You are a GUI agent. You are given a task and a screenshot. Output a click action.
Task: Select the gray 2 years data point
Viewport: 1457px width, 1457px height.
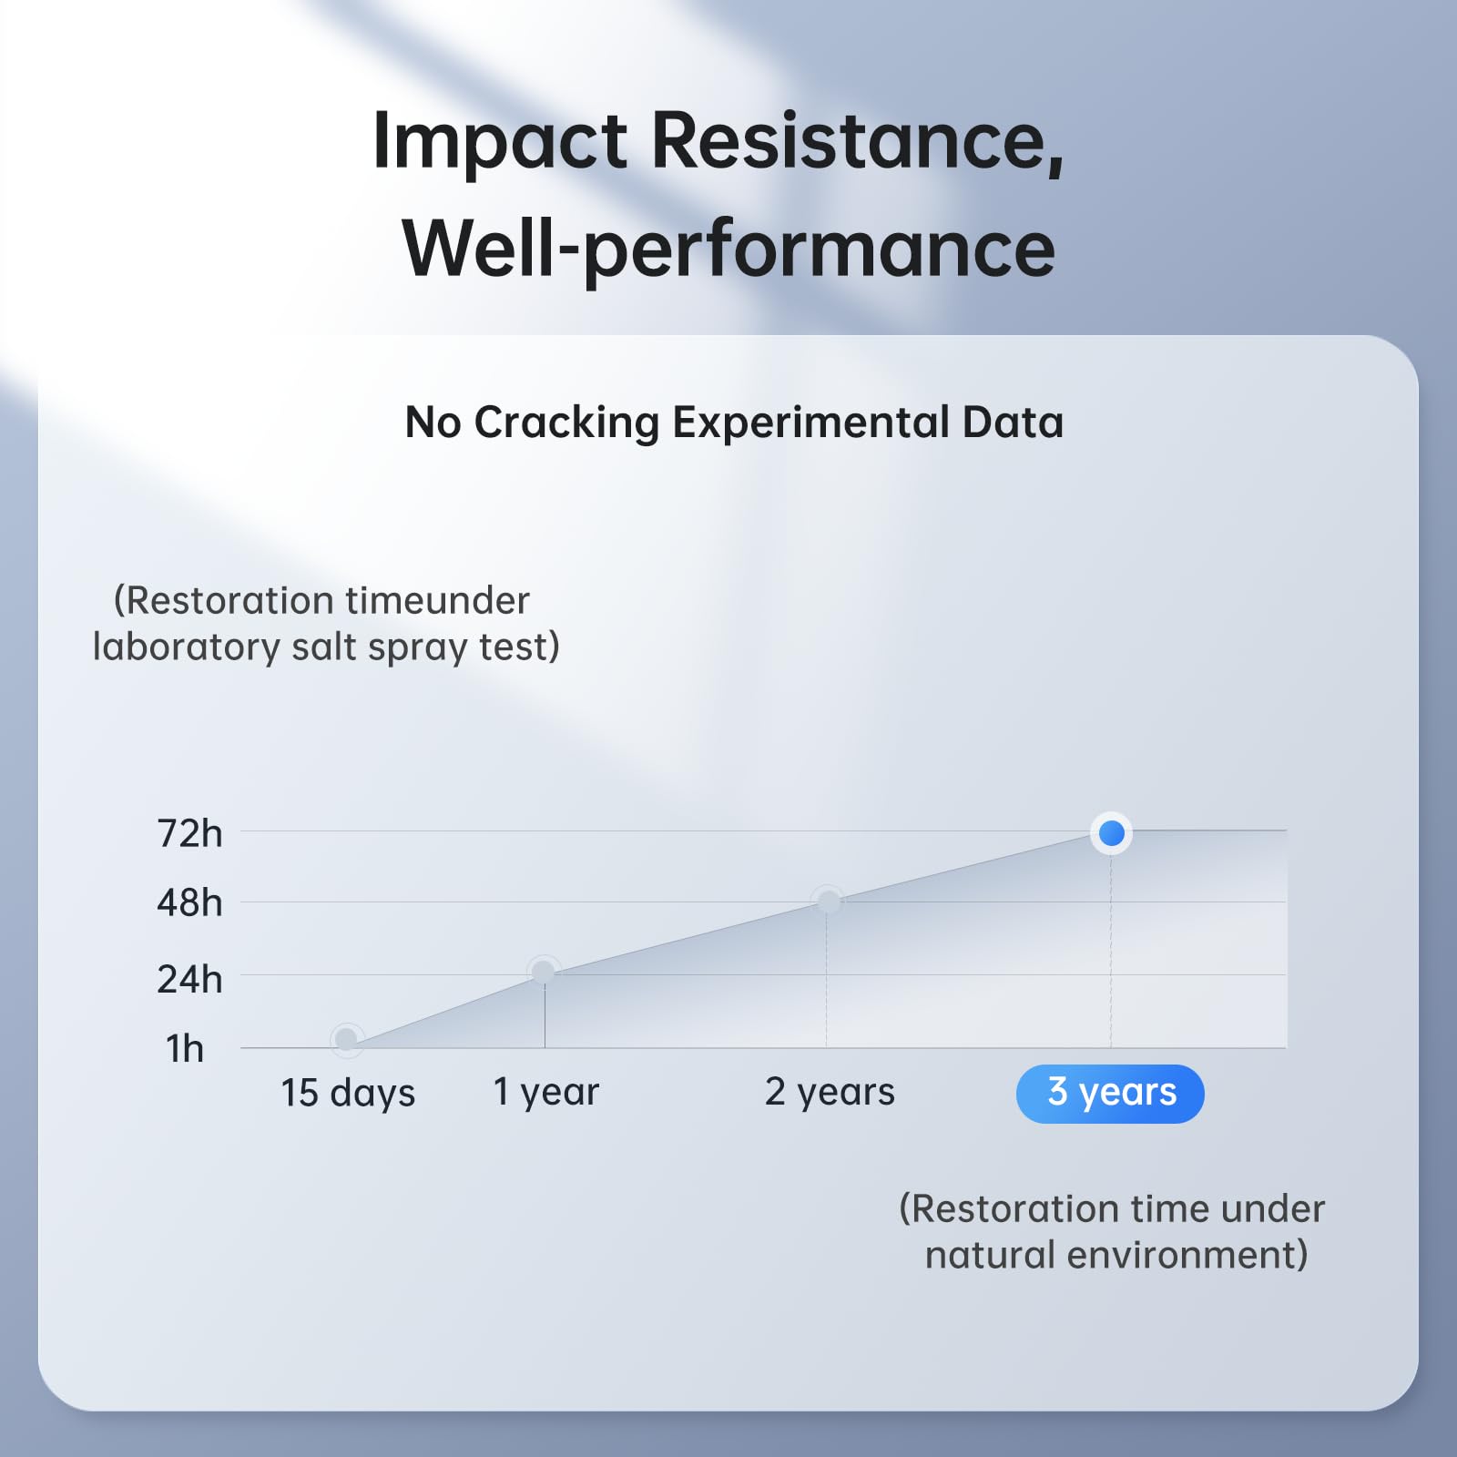point(828,902)
